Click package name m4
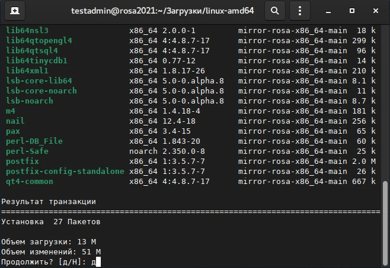Image resolution: width=390 pixels, height=268 pixels. pyautogui.click(x=11, y=111)
